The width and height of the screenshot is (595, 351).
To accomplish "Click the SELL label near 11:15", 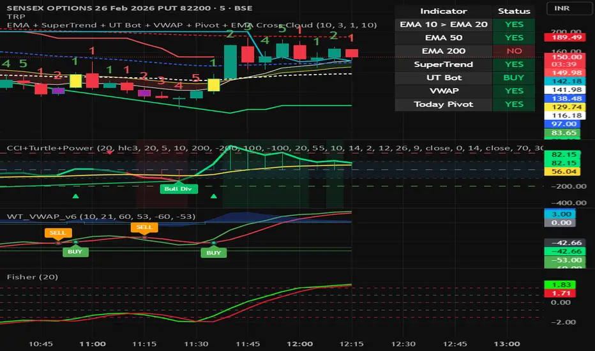I will tap(144, 227).
